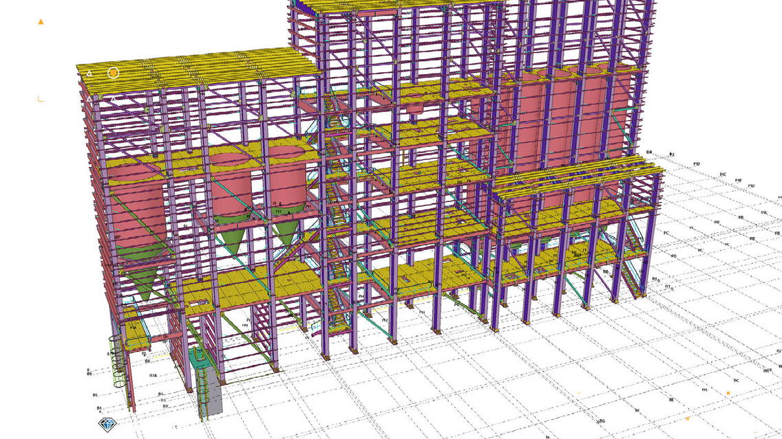This screenshot has height=439, width=782.
Task: Click the orange L-shaped corner marker
Action: click(41, 99)
